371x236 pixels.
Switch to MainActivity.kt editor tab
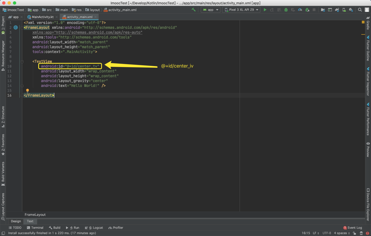(43, 17)
